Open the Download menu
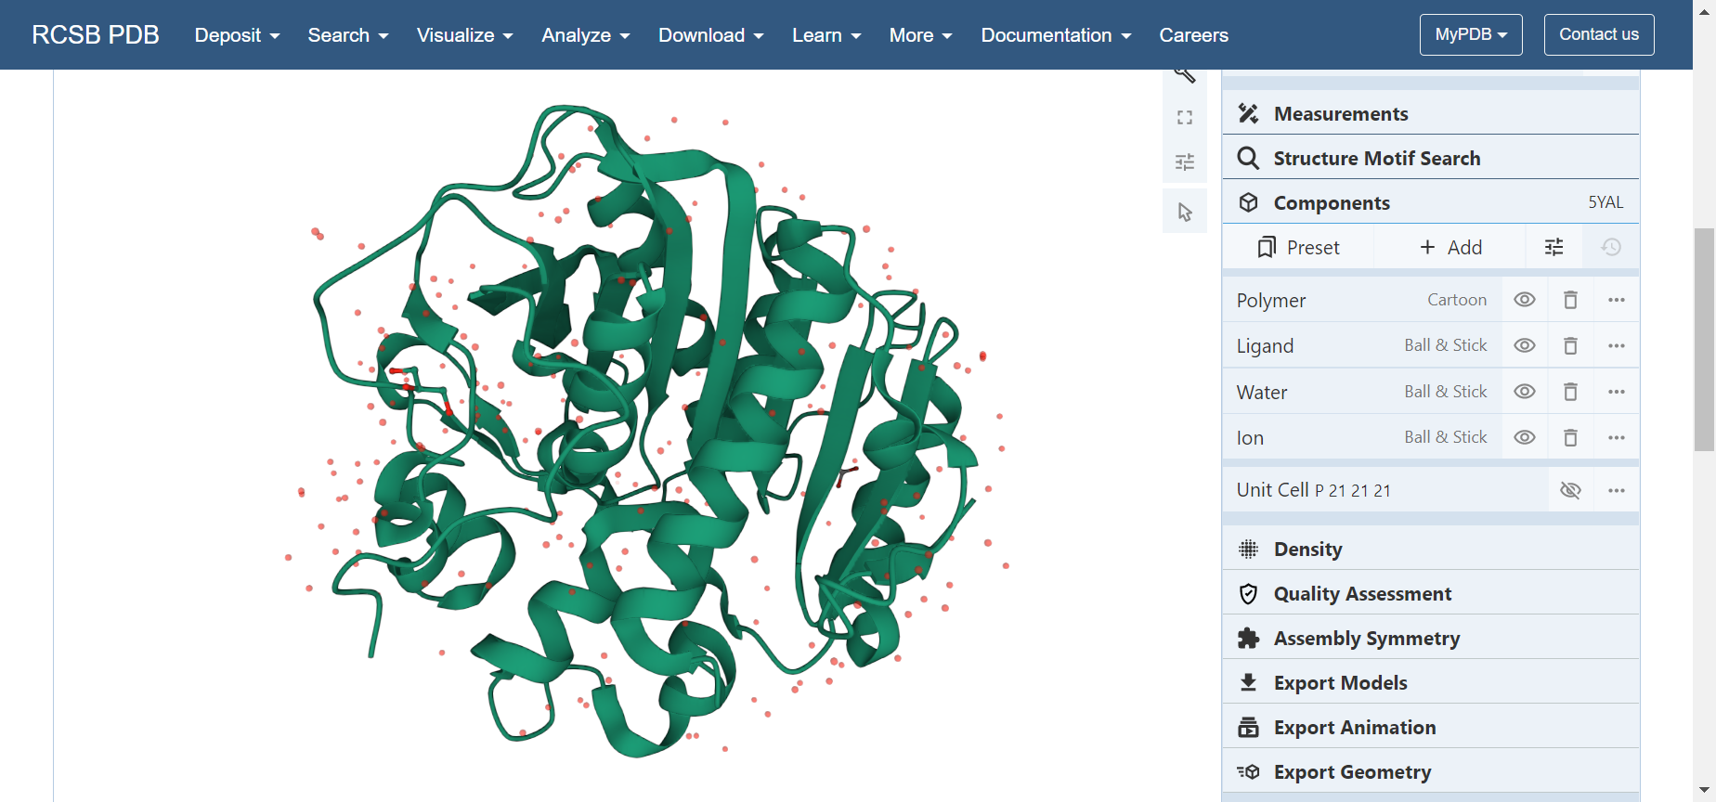 (x=710, y=35)
